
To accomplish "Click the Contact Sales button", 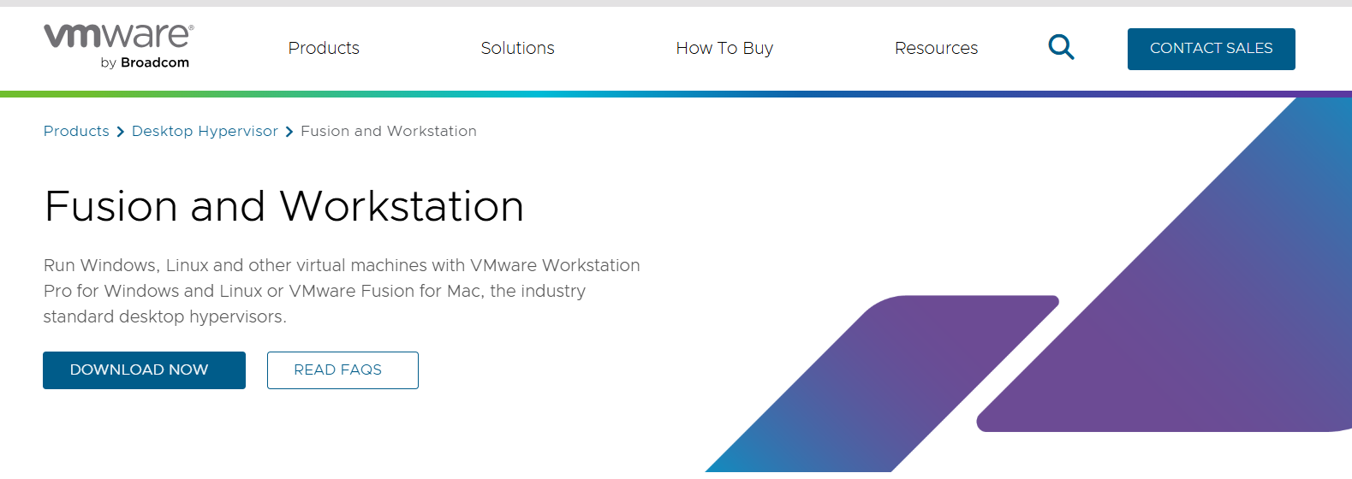I will point(1211,49).
